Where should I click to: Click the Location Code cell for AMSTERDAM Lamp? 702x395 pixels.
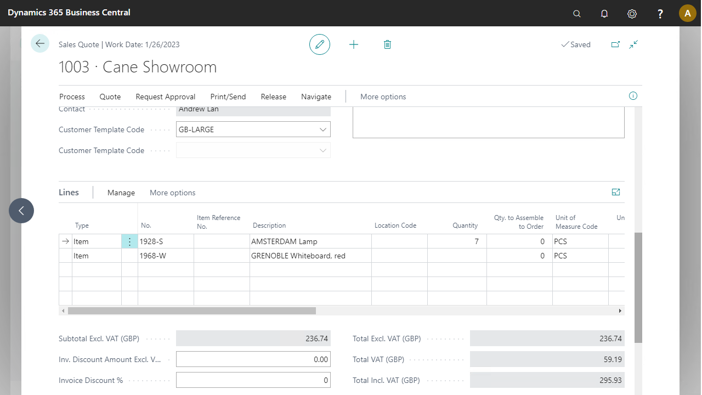coord(399,241)
